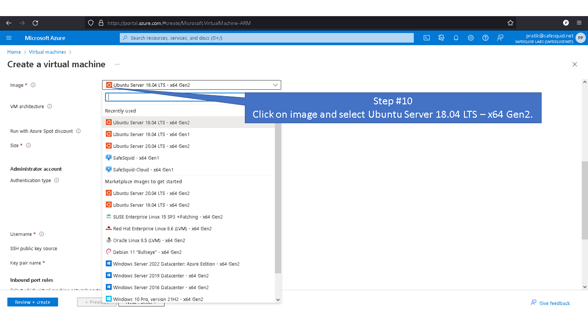Click info icon beside Authentication type
The width and height of the screenshot is (588, 331).
(57, 180)
